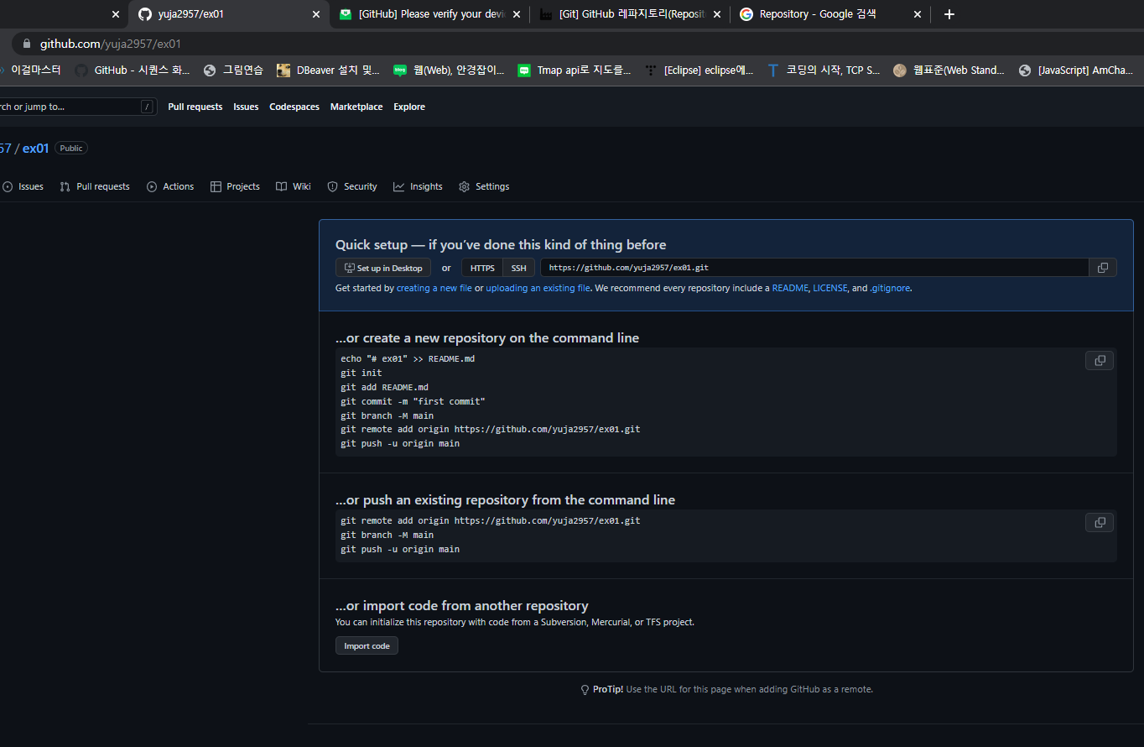The height and width of the screenshot is (747, 1144).
Task: Close the Repository Google 검색 tab
Action: click(917, 14)
